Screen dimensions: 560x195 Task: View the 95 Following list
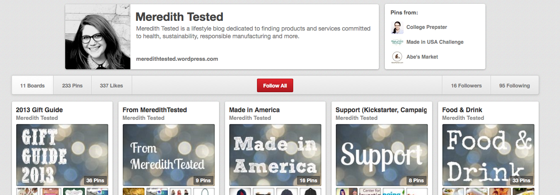click(514, 85)
